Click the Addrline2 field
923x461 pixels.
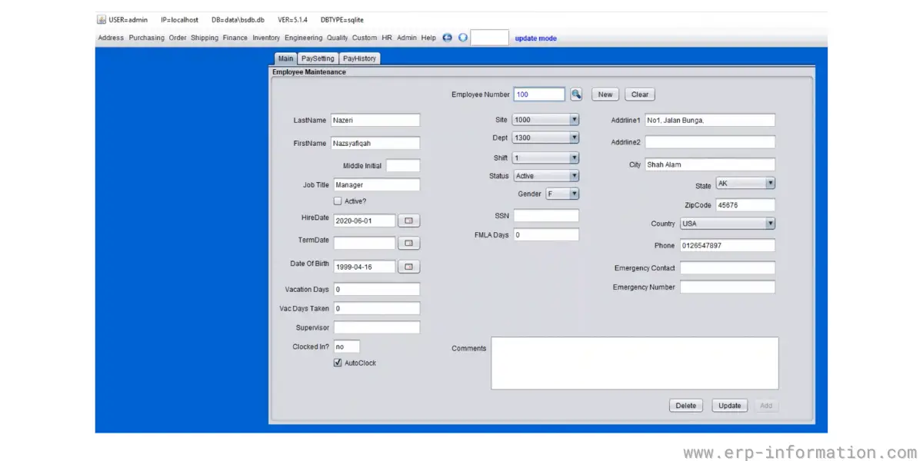click(x=710, y=142)
